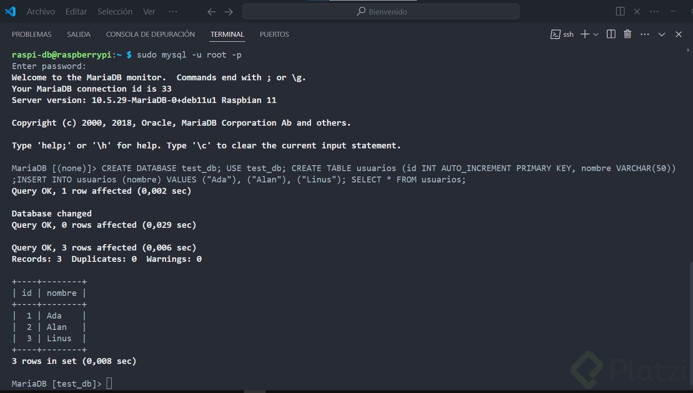The width and height of the screenshot is (693, 393).
Task: Click "Your MariaDB connection id is 33" line
Action: click(x=92, y=89)
